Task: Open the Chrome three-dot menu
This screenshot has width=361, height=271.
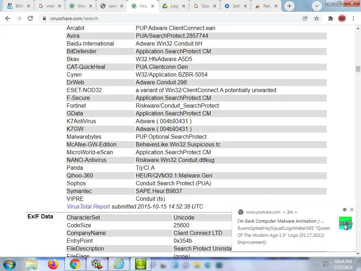Action: point(353,18)
